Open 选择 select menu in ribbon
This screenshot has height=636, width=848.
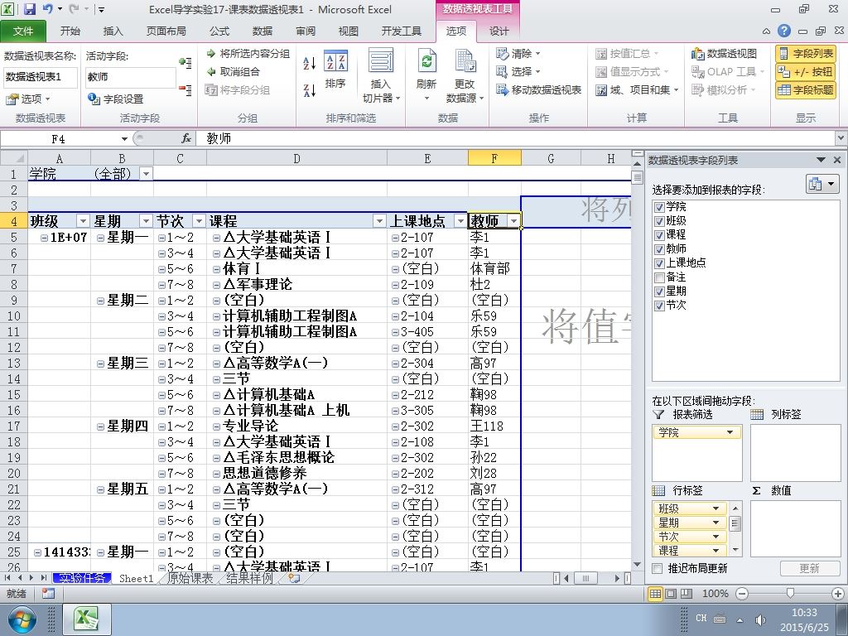(518, 71)
